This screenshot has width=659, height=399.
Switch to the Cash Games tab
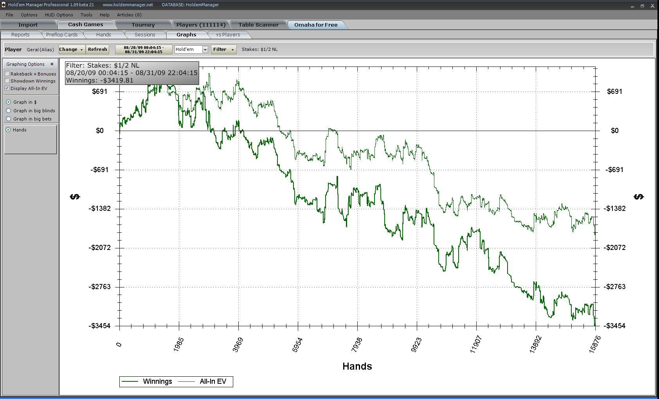(86, 25)
